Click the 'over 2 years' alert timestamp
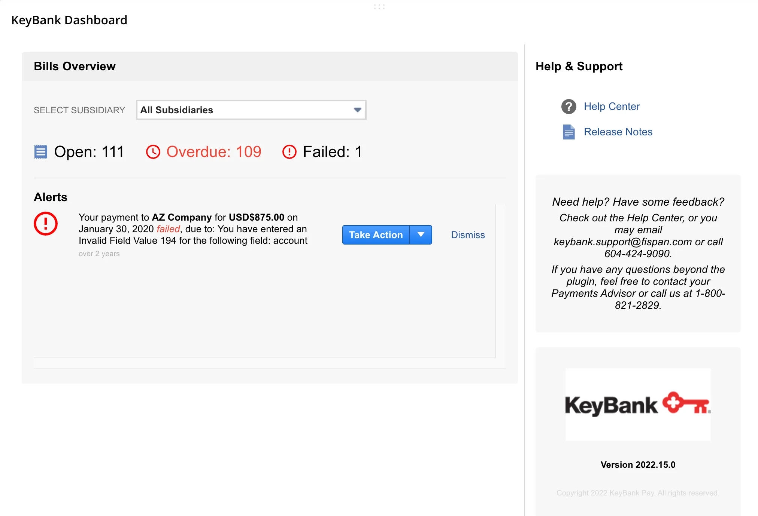The image size is (758, 516). (x=99, y=254)
